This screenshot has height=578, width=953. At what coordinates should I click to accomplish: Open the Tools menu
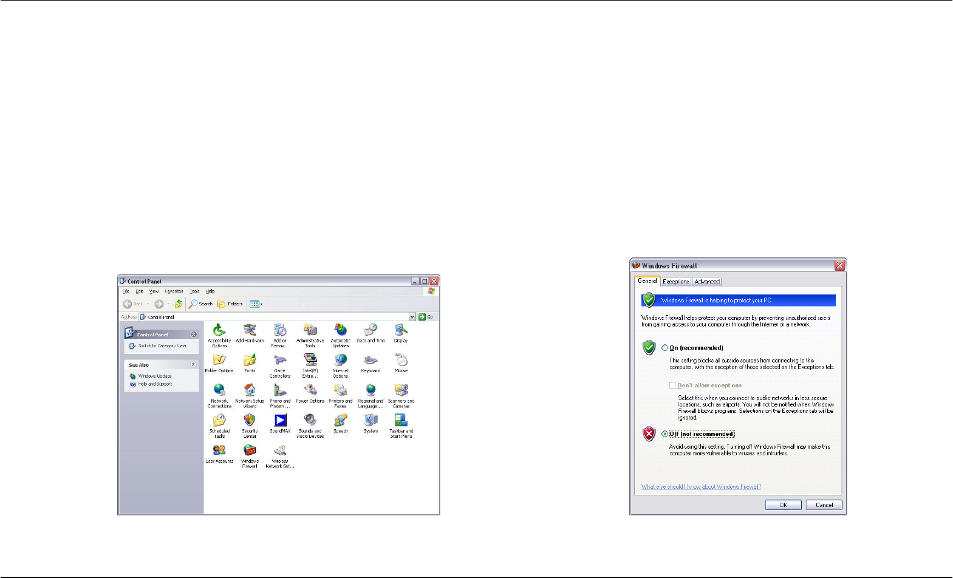(x=194, y=291)
